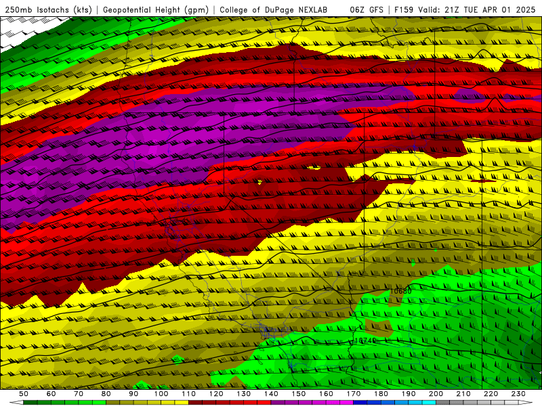542x406 pixels.
Task: Pick the dark blue legend swatch right of 170
Action: pyautogui.click(x=360, y=403)
